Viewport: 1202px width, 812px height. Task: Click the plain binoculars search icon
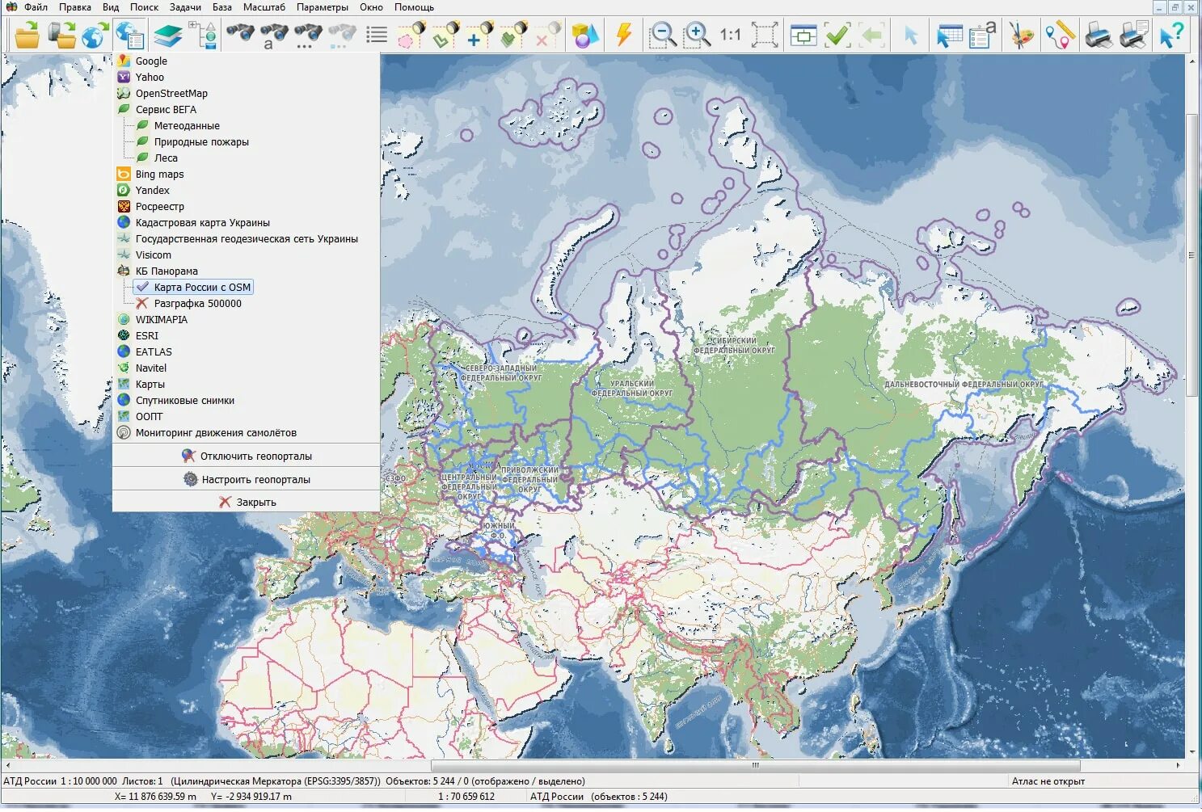coord(240,35)
